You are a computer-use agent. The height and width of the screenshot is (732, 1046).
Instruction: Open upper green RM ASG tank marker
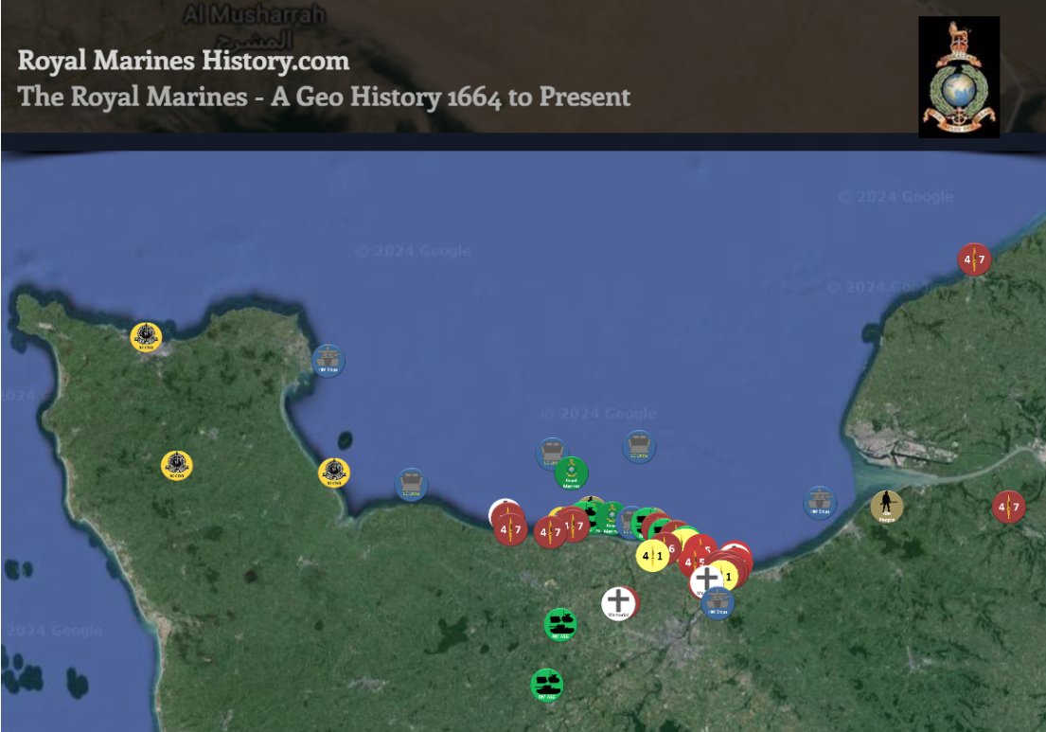point(560,625)
